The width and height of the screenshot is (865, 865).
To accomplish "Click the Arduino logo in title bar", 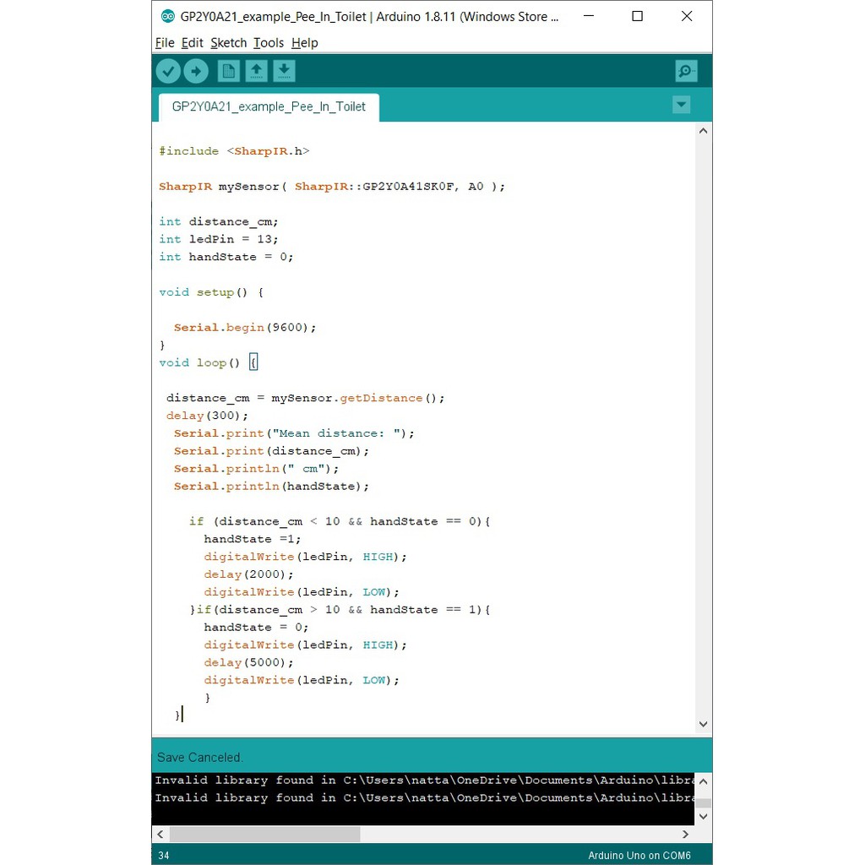I will (x=167, y=16).
